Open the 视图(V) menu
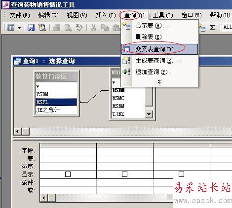This screenshot has height=208, width=232. (x=77, y=15)
